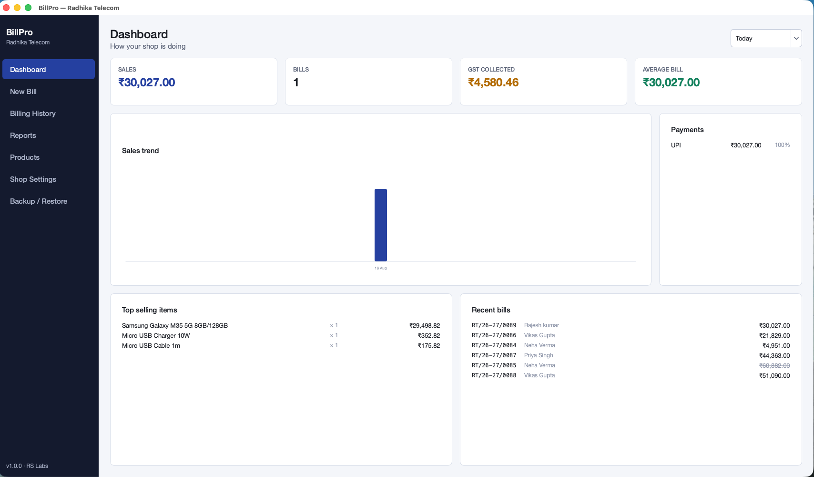Maximize the BillPro window with the green button
This screenshot has height=477, width=814.
pos(28,8)
